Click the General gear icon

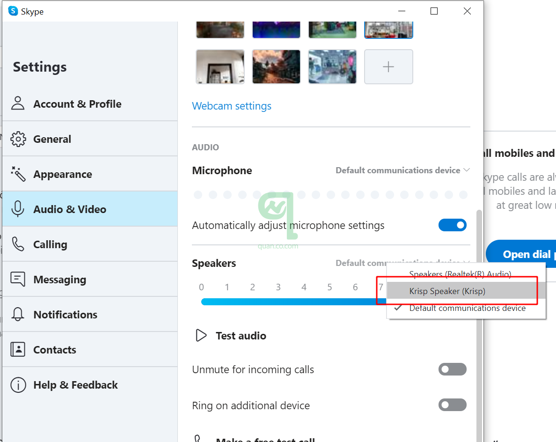tap(18, 139)
